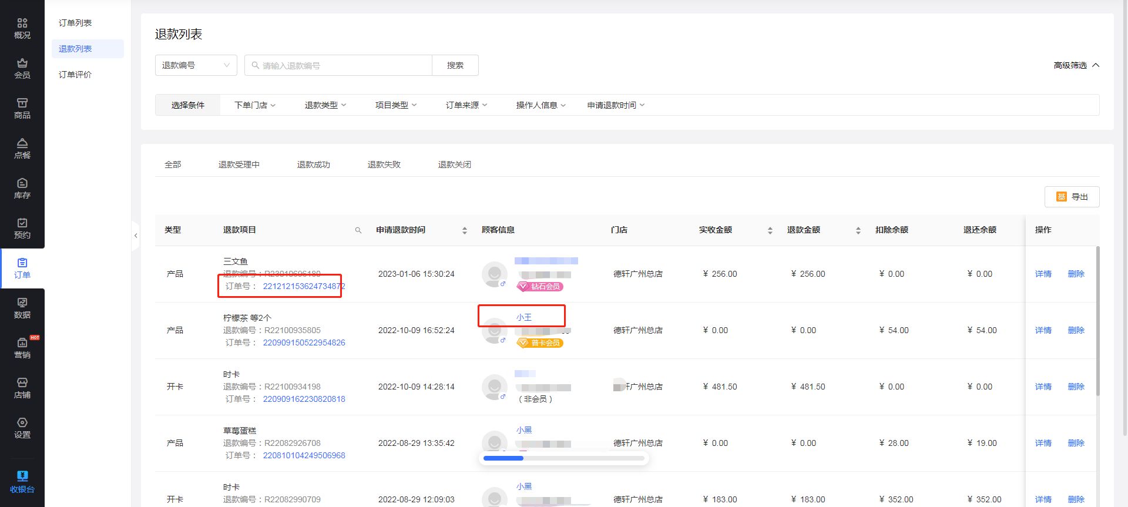The image size is (1128, 507).
Task: Click customer avatar in 时卡 481.50 row
Action: 495,387
